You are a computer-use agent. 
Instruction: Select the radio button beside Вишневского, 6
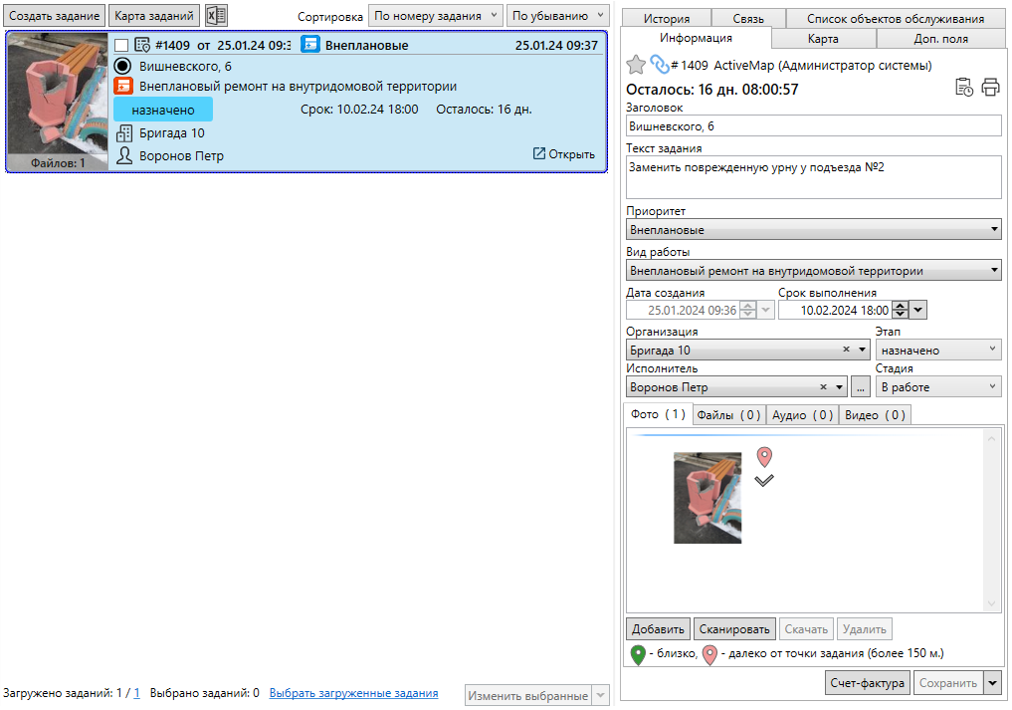(x=123, y=67)
